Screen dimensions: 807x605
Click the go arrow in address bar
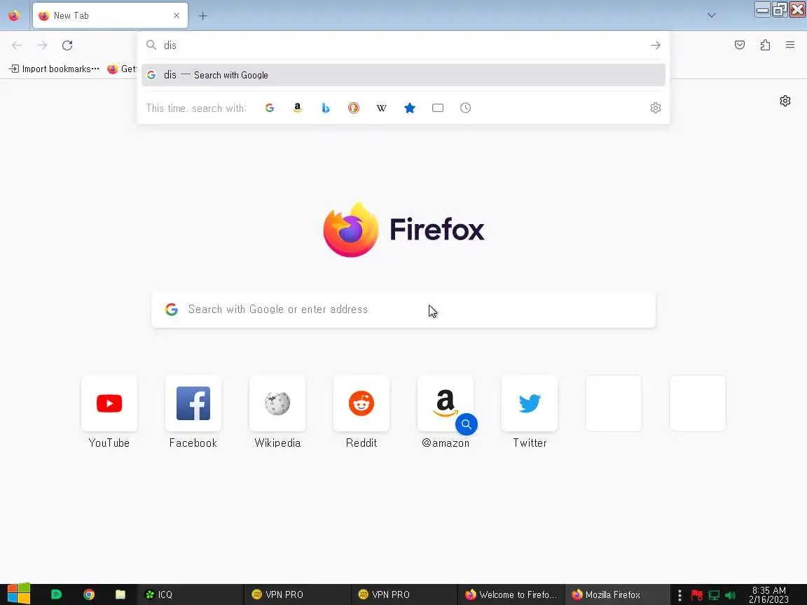point(655,46)
